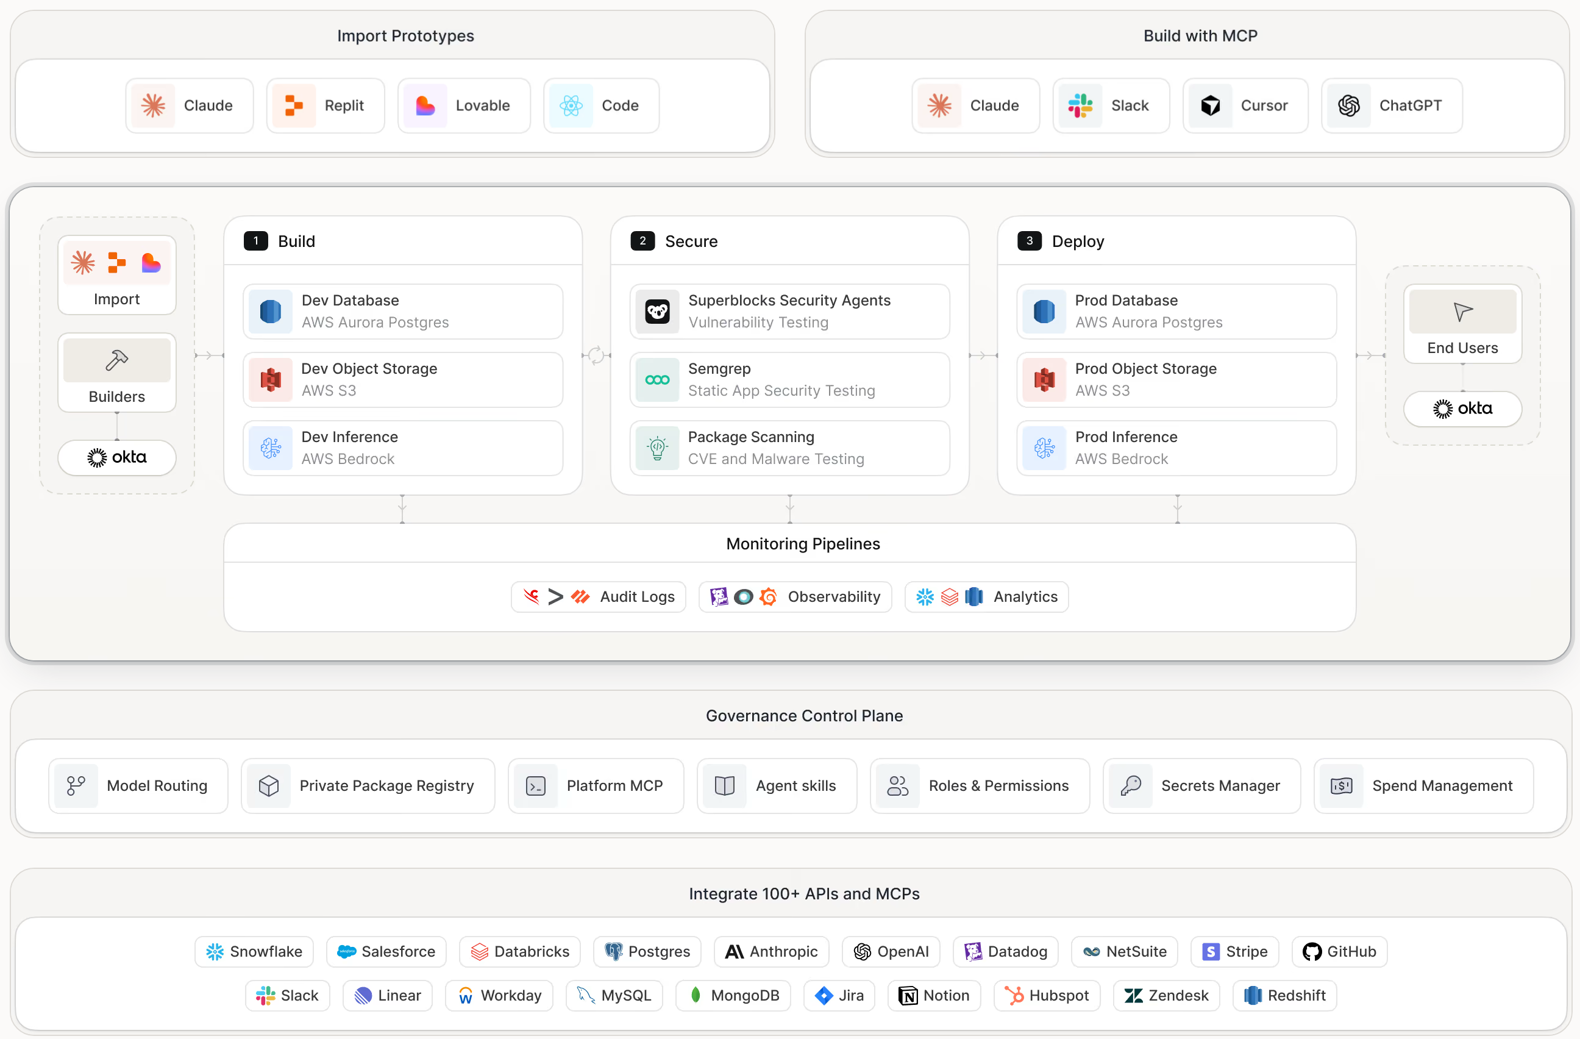
Task: Click the Monitoring Pipelines heading
Action: 803,544
